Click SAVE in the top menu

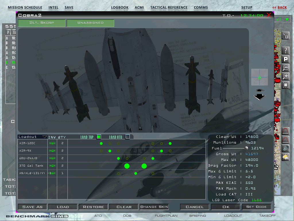(69, 7)
